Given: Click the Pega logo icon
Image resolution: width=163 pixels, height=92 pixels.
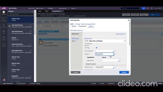Looking at the screenshot, I should click(x=4, y=8).
